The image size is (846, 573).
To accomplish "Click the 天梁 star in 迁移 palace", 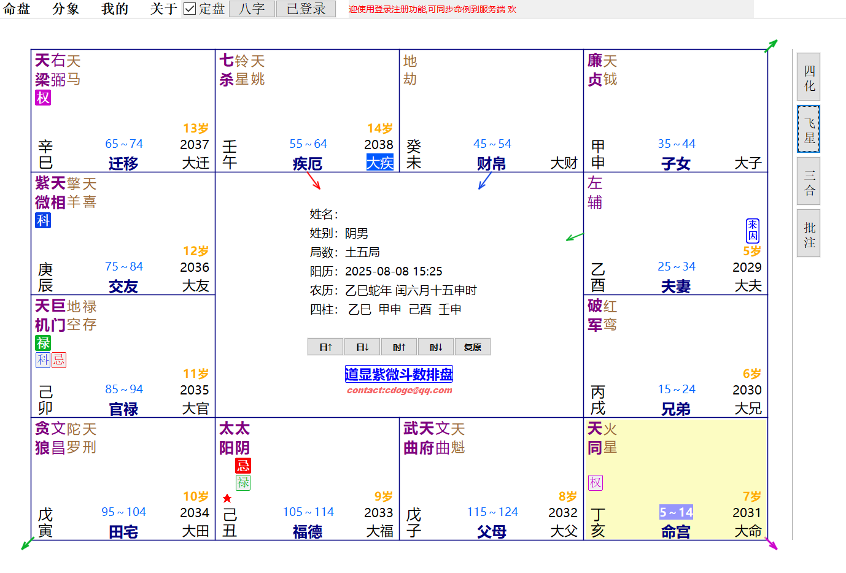I will [x=42, y=70].
